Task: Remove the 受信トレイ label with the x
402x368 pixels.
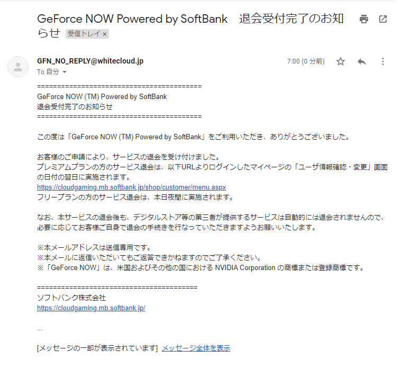Action: 105,34
